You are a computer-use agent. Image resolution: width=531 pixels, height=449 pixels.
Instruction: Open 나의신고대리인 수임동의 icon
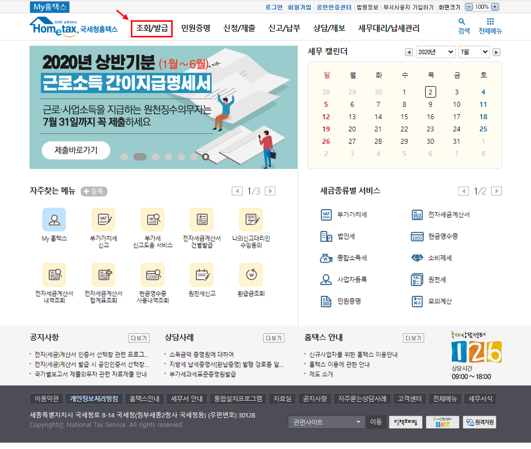point(251,219)
